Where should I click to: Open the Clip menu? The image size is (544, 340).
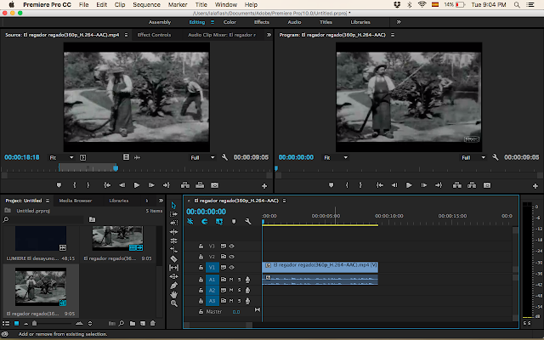[x=120, y=4]
